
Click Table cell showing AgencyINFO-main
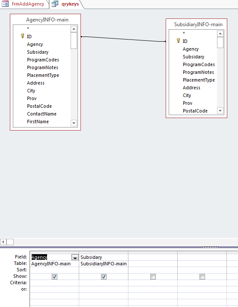click(x=54, y=264)
